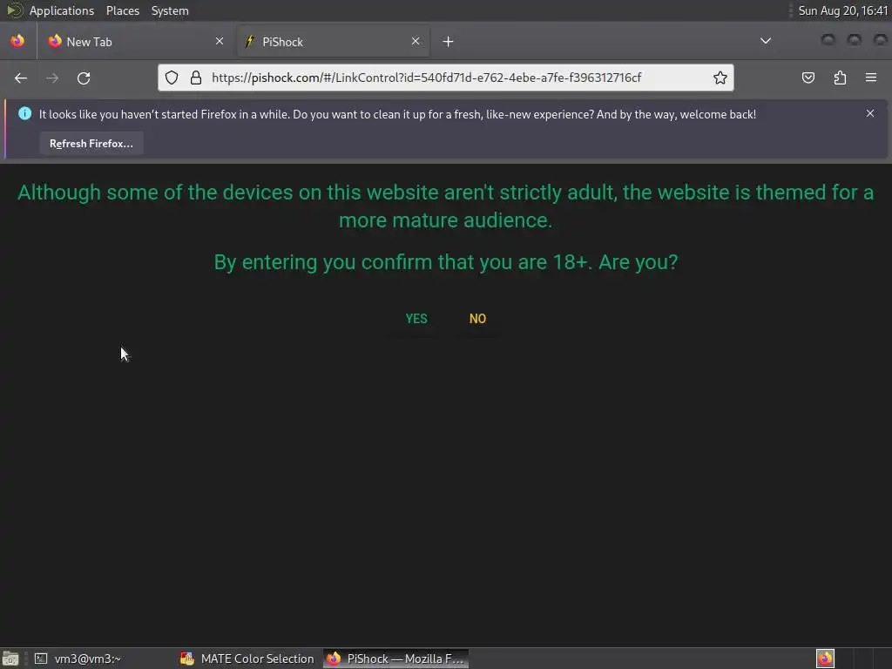Go back to the previous page
Image resolution: width=892 pixels, height=669 pixels.
coord(21,78)
